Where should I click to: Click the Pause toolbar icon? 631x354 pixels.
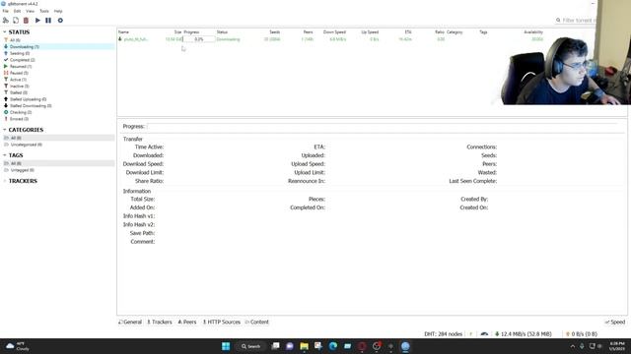(x=48, y=20)
